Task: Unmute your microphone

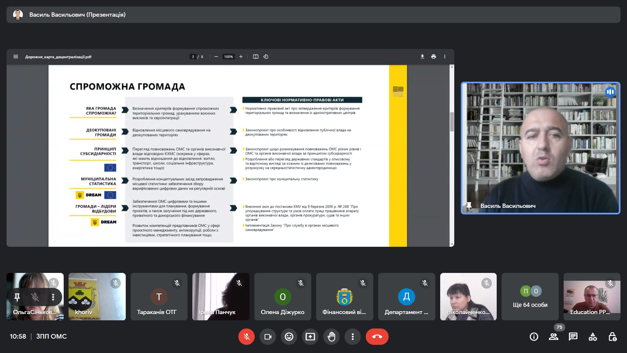Action: 247,337
